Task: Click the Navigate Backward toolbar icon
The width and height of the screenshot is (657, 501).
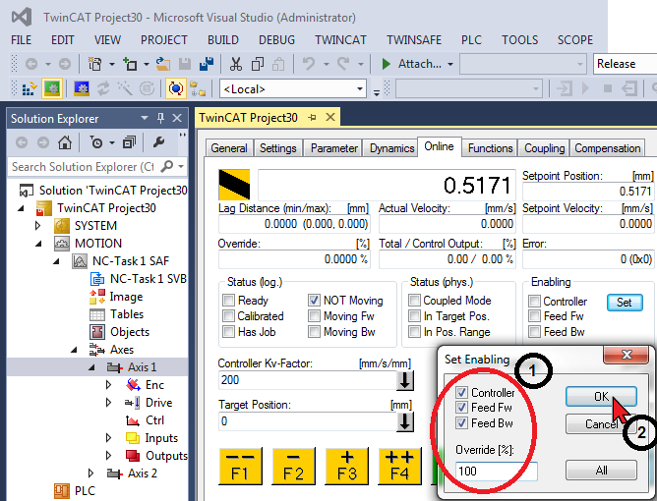Action: (x=31, y=64)
